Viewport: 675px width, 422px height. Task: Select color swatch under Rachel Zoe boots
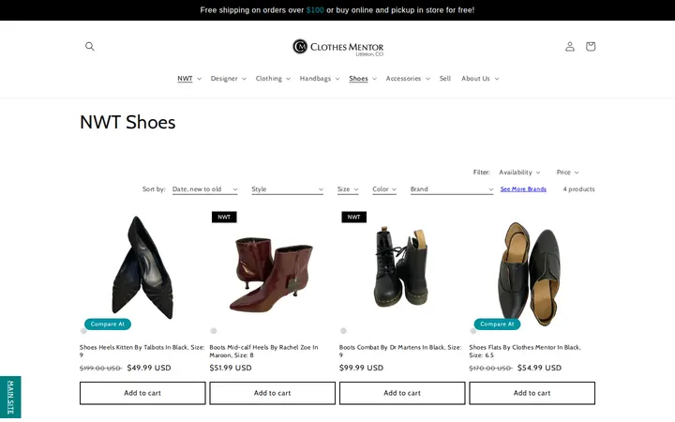(x=214, y=331)
